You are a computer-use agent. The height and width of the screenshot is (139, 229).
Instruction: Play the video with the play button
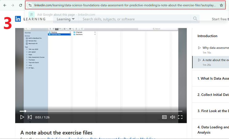(22, 117)
